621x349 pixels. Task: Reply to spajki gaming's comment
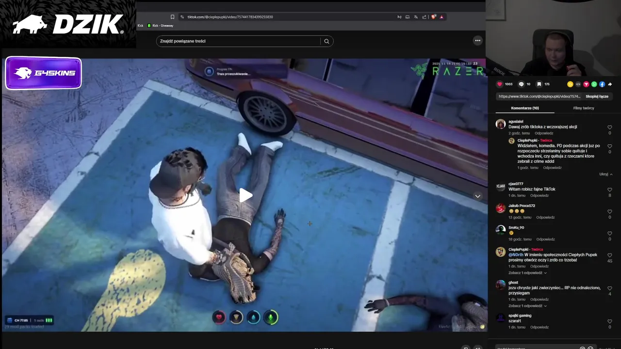[539, 327]
